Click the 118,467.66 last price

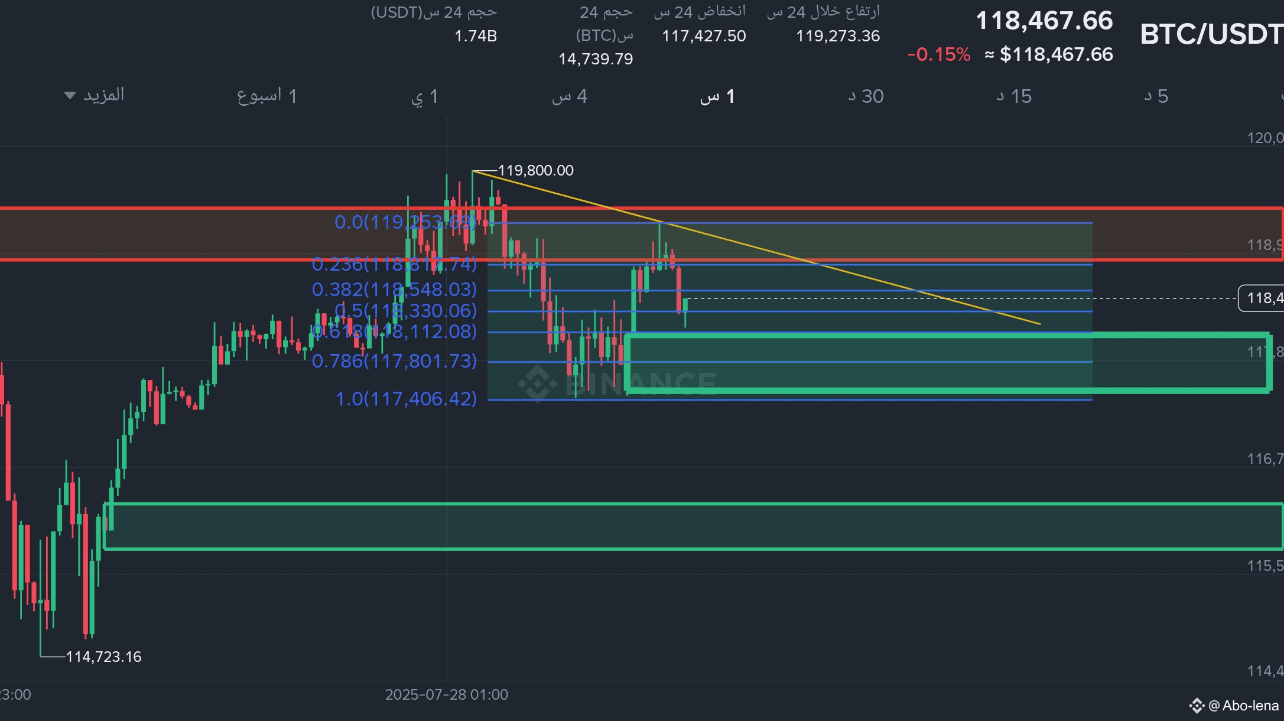[1044, 21]
